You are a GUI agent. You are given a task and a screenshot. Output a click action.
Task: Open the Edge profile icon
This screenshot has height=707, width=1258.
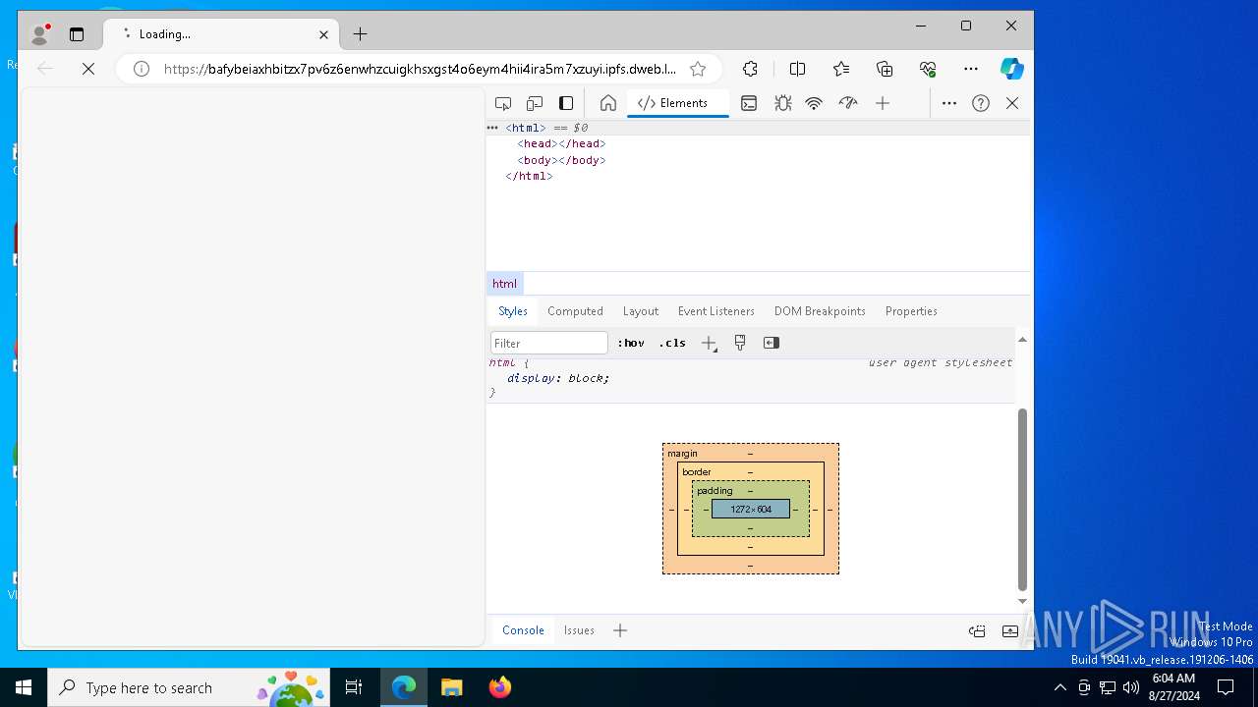point(40,34)
